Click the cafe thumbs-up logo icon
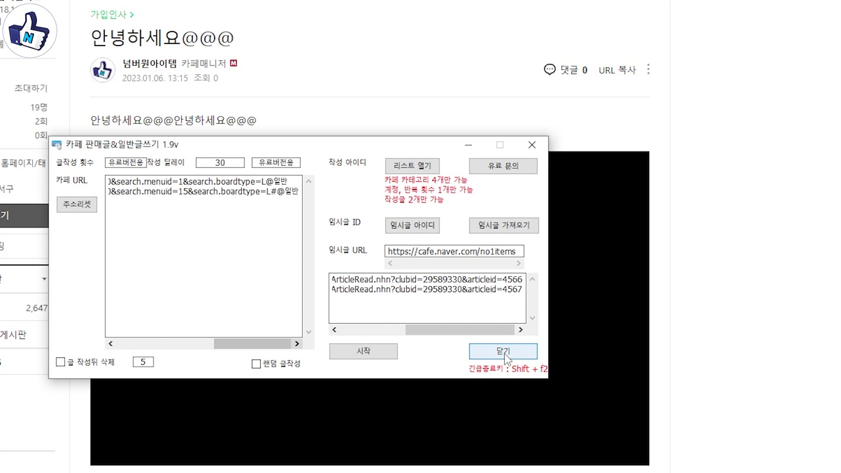The image size is (841, 473). click(30, 32)
